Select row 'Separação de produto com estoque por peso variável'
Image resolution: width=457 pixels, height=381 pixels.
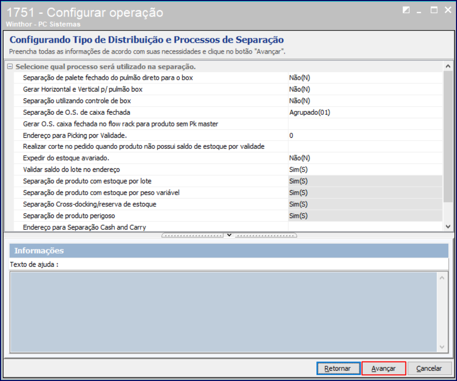click(x=151, y=193)
